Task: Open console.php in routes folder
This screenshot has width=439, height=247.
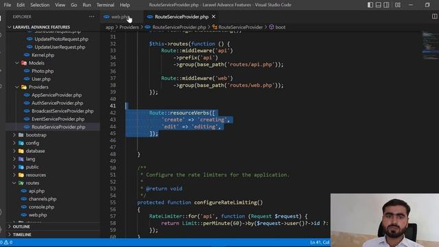Action: tap(41, 207)
